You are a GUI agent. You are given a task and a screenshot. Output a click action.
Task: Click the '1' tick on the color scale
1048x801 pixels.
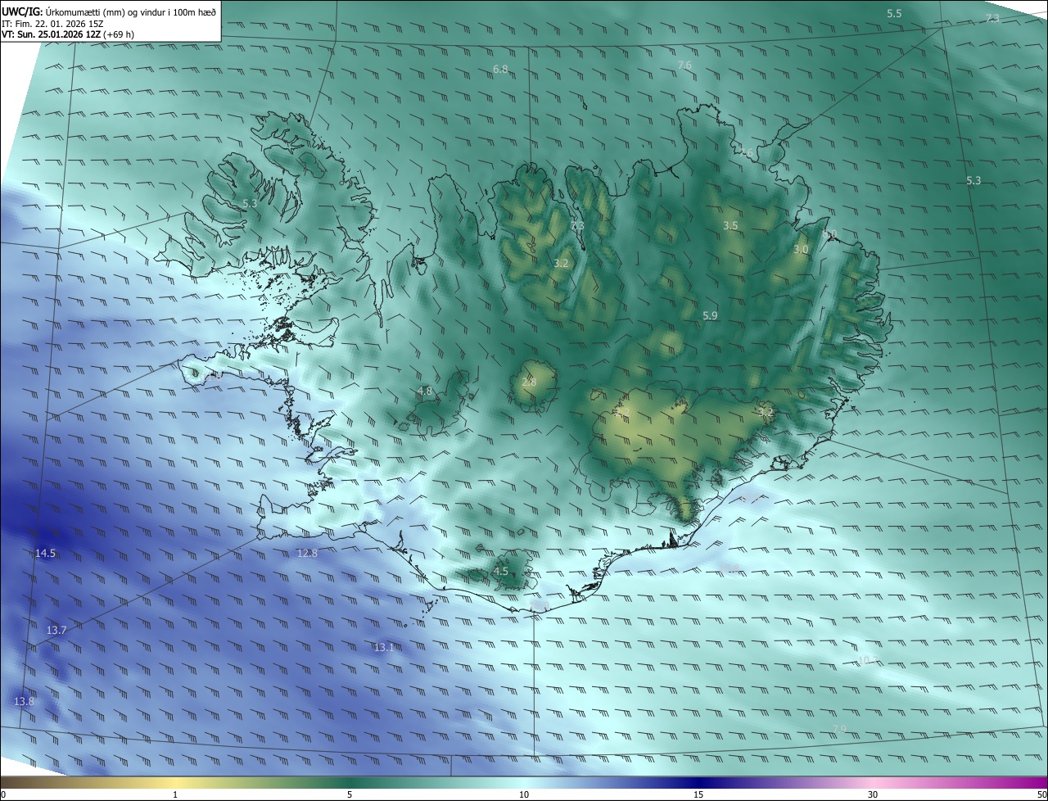pos(175,794)
